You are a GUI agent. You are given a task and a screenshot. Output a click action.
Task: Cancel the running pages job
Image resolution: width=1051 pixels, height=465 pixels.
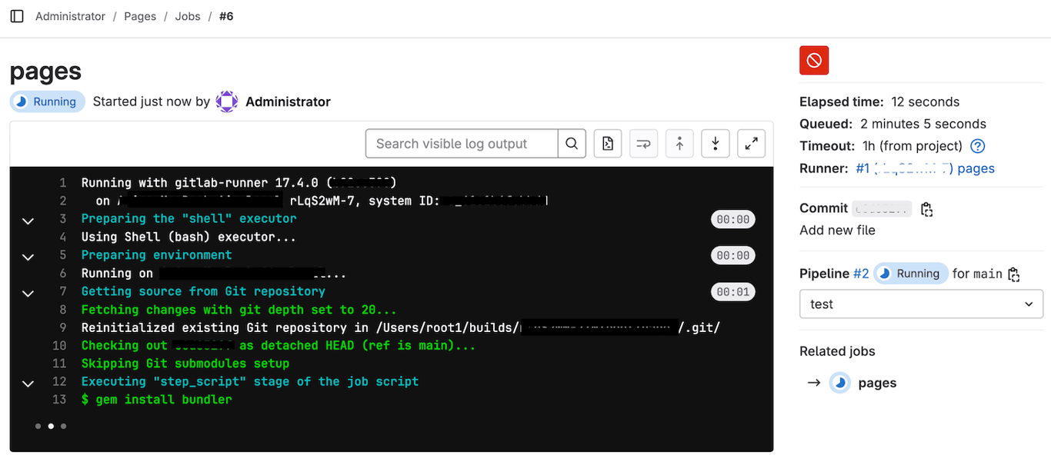[813, 59]
